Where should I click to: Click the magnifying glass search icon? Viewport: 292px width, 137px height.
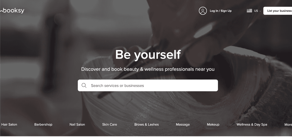[84, 85]
